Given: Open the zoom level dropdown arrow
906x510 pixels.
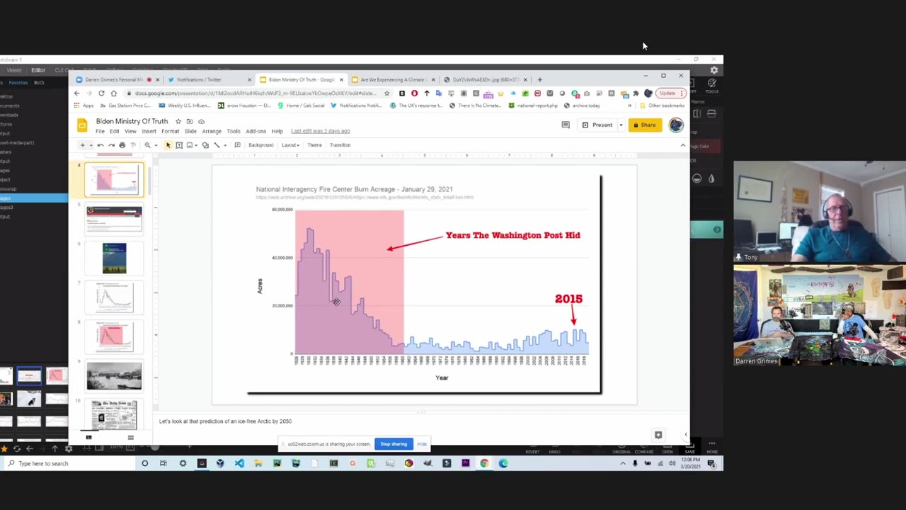Looking at the screenshot, I should click(x=156, y=145).
